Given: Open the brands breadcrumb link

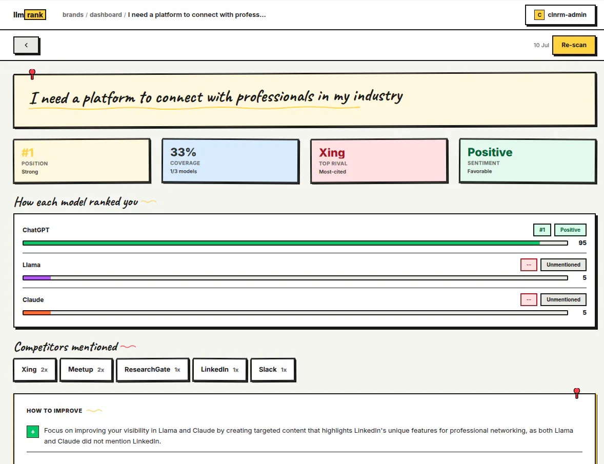Looking at the screenshot, I should pyautogui.click(x=73, y=15).
